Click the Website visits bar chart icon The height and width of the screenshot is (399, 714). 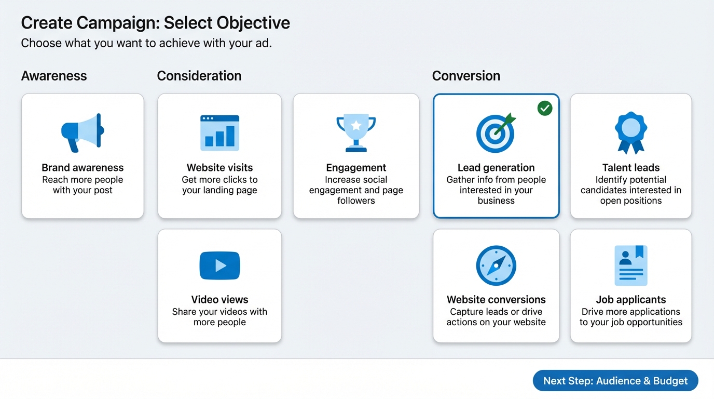point(219,133)
